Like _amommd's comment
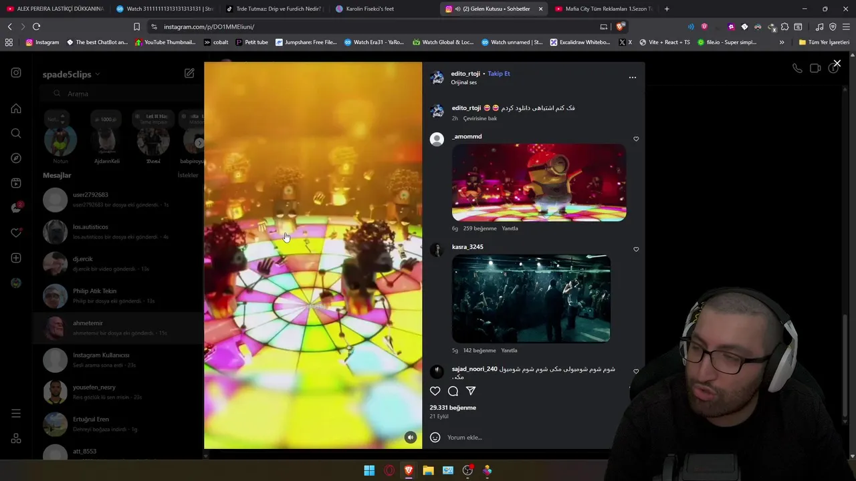The width and height of the screenshot is (856, 481). coord(636,139)
